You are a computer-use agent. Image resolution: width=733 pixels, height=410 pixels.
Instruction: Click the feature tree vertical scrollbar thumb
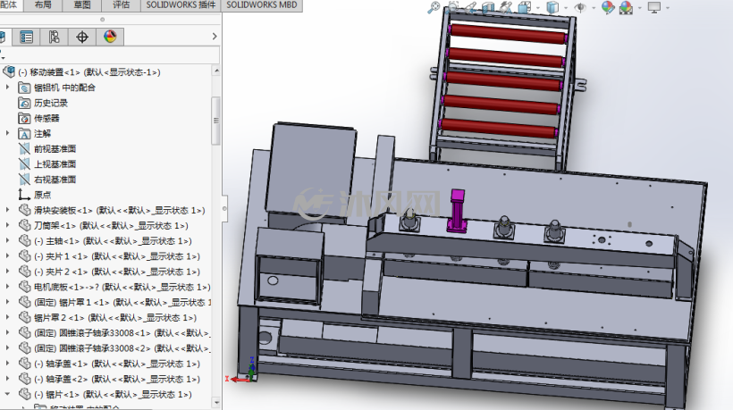click(x=216, y=121)
